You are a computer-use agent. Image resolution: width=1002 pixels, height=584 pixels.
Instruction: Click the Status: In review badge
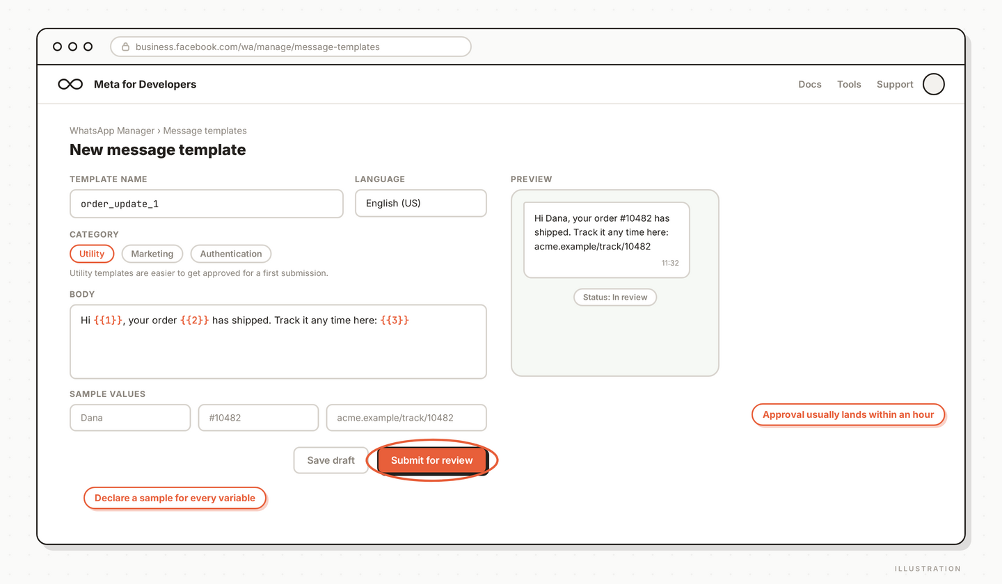(615, 297)
